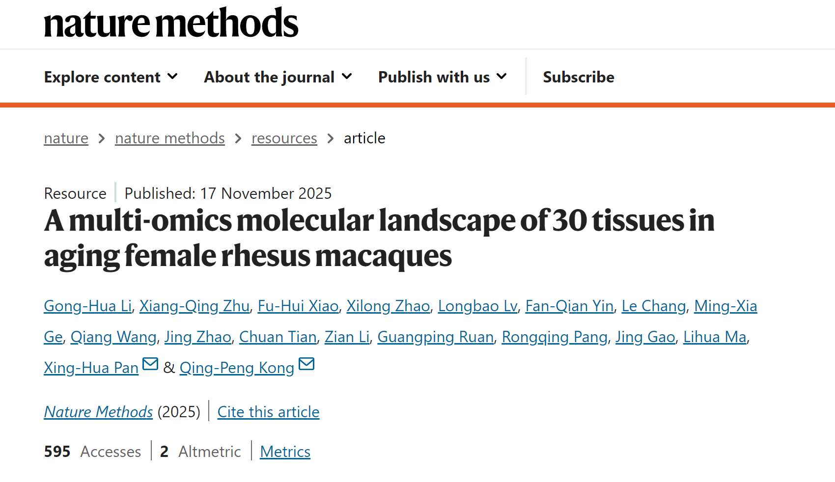
Task: Show author Fu-Hui Xiao's info
Action: click(298, 306)
